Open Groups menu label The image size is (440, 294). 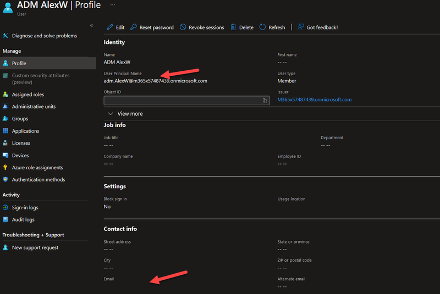pyautogui.click(x=20, y=118)
